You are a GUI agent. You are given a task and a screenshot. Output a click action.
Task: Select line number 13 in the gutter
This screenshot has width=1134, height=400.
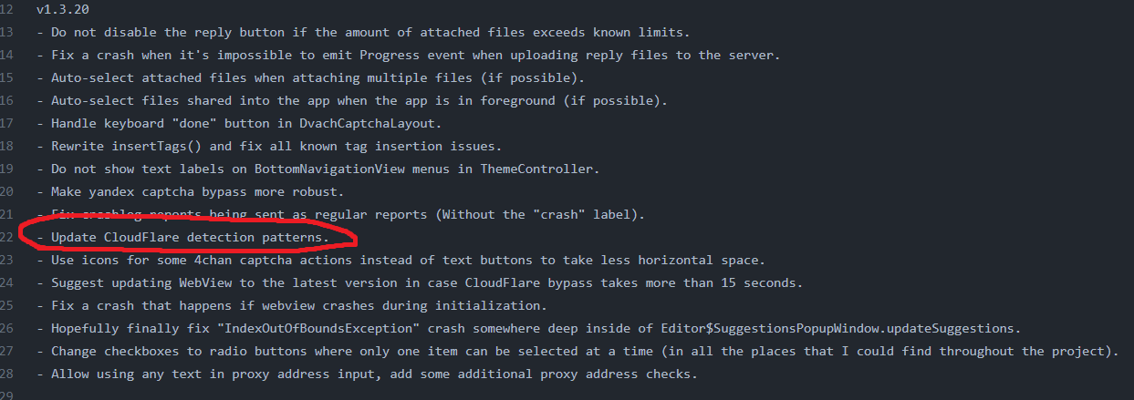point(6,32)
